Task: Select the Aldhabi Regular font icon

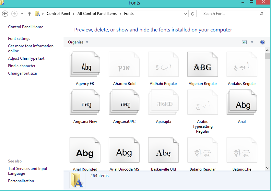Action: 163,64
